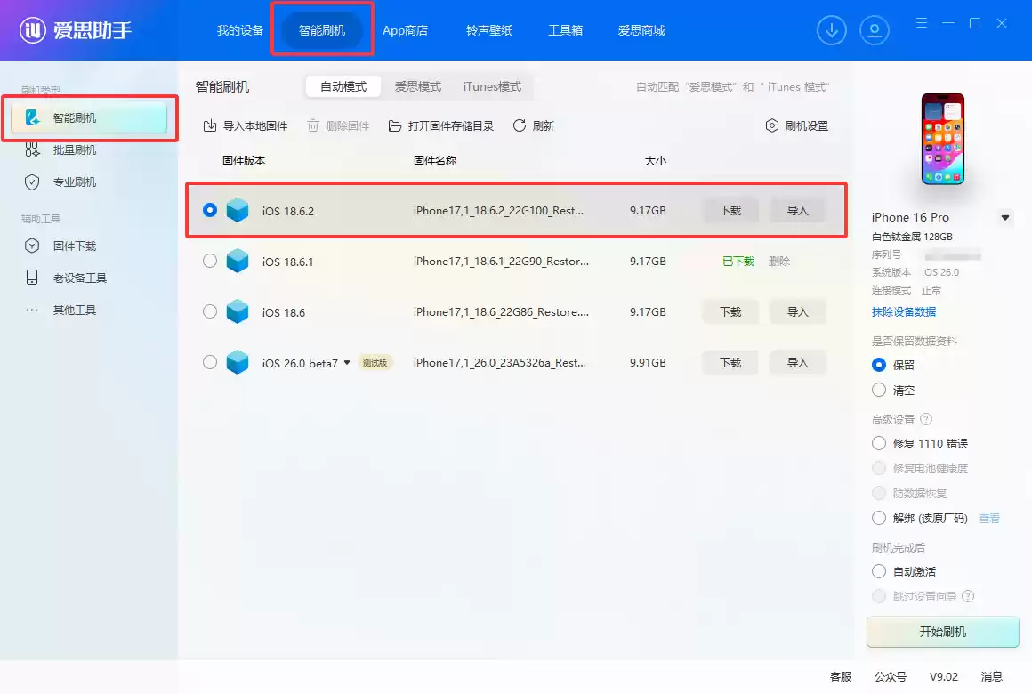Open the hamburger menu in title bar
This screenshot has height=694, width=1032.
(922, 23)
